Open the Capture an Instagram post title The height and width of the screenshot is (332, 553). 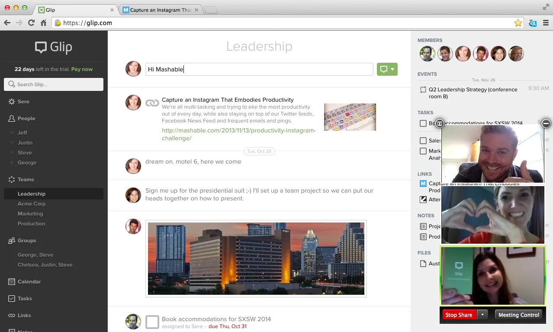pos(228,100)
